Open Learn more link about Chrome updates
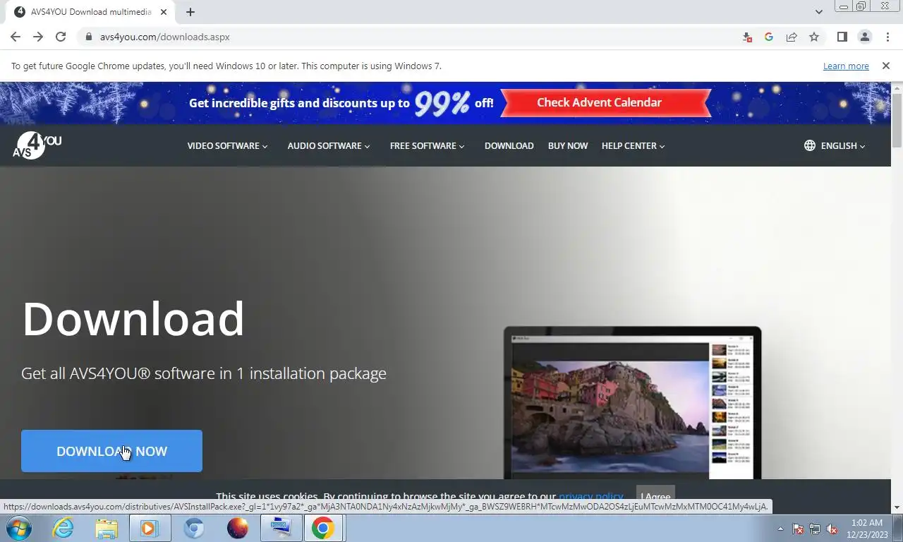This screenshot has width=903, height=542. tap(846, 66)
